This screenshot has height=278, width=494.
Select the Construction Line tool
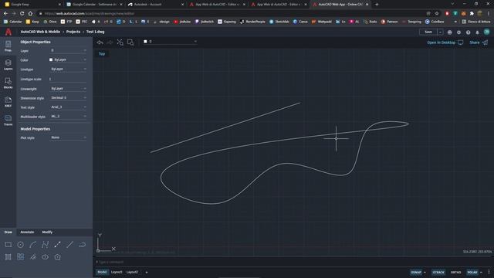(69, 245)
